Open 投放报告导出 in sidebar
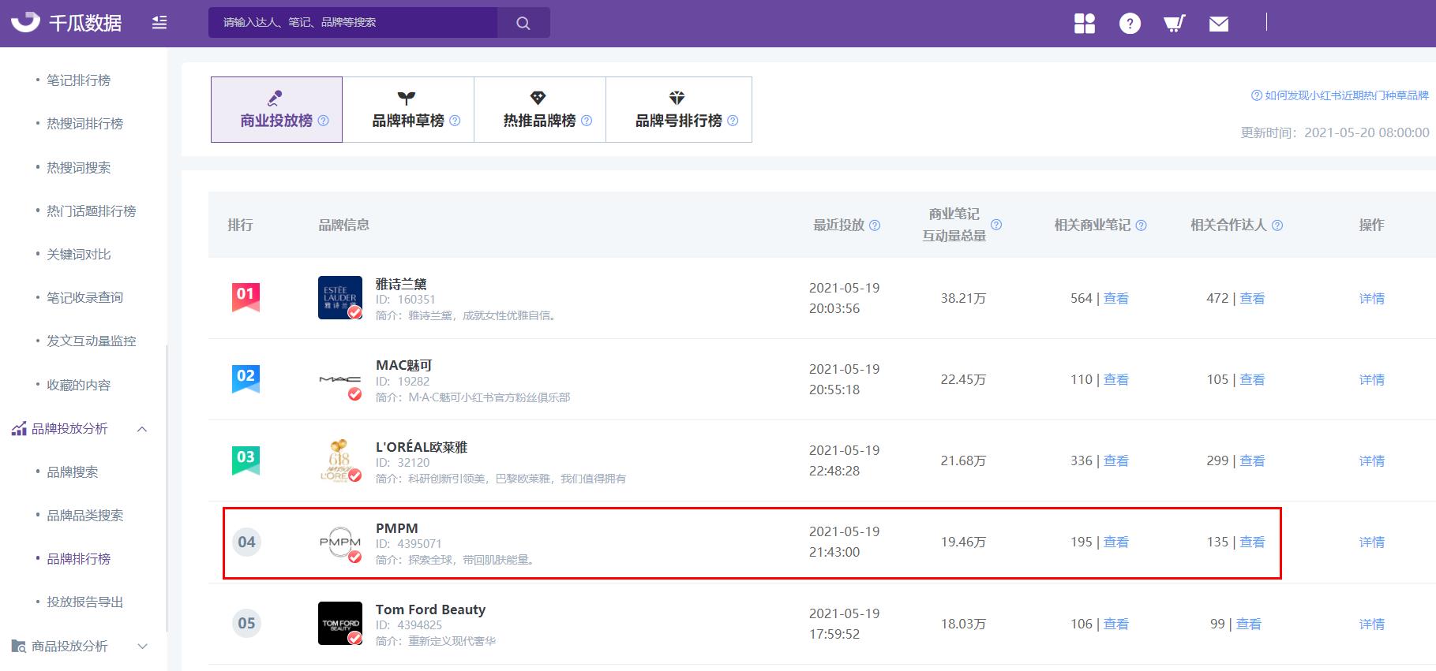Screen dimensions: 1436x671 click(x=84, y=602)
